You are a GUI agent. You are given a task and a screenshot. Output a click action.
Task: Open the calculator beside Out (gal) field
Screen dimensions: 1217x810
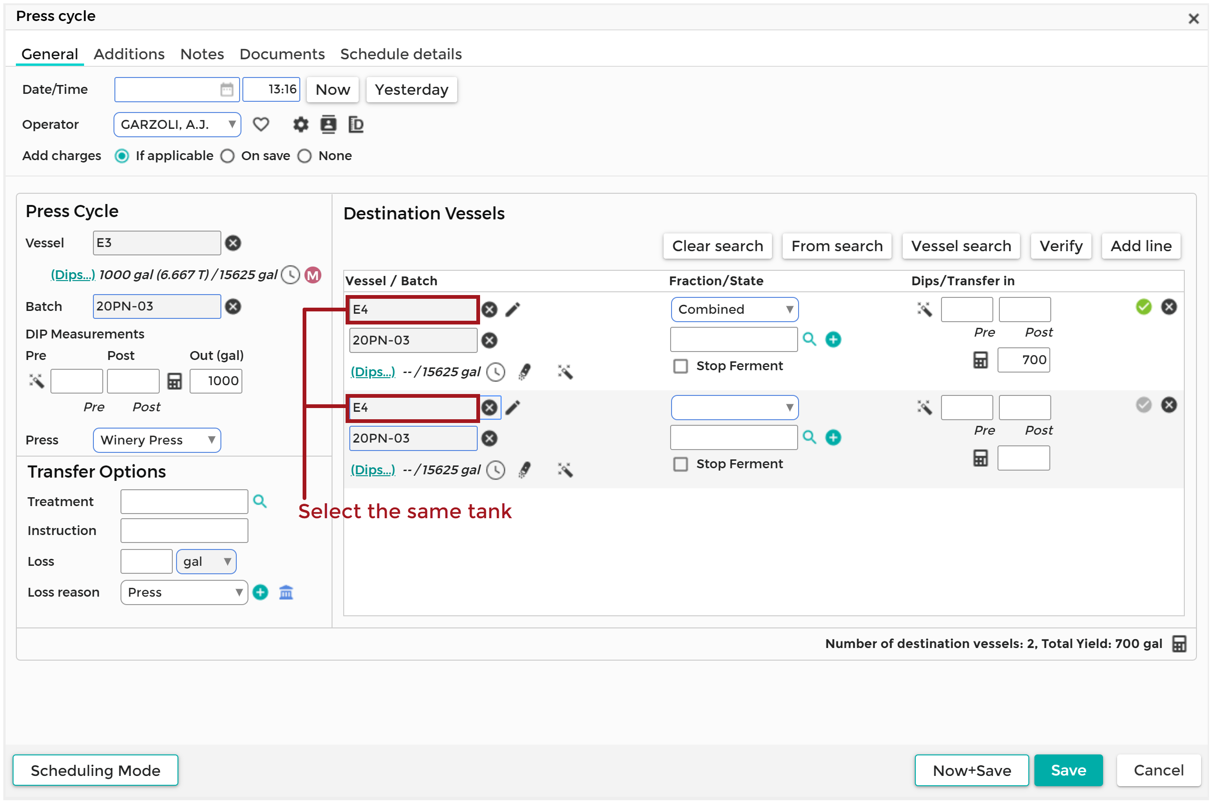(174, 381)
